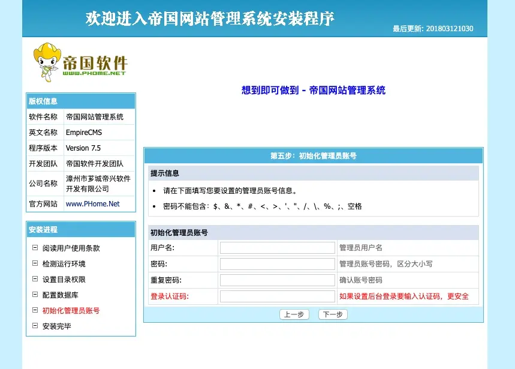Click the 第五步:初始化管理员账号 header
The height and width of the screenshot is (369, 515).
pos(314,156)
